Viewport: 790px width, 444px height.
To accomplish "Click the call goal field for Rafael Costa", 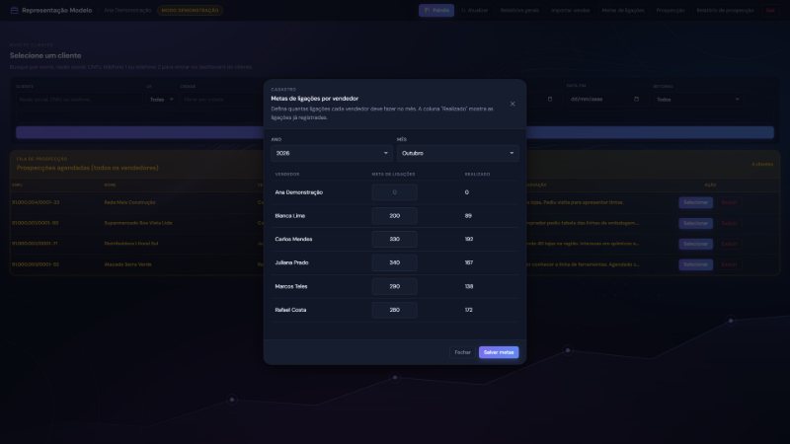I will click(394, 310).
